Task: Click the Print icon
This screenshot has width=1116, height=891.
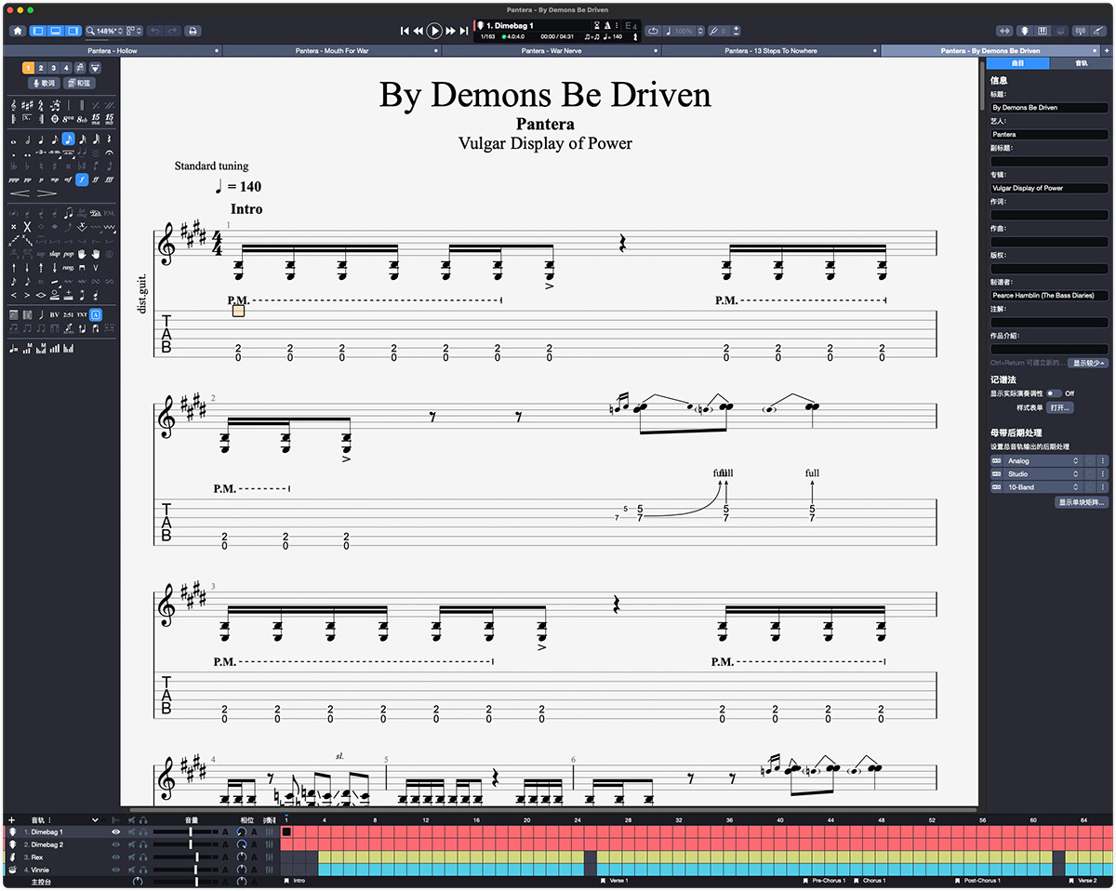Action: [193, 31]
